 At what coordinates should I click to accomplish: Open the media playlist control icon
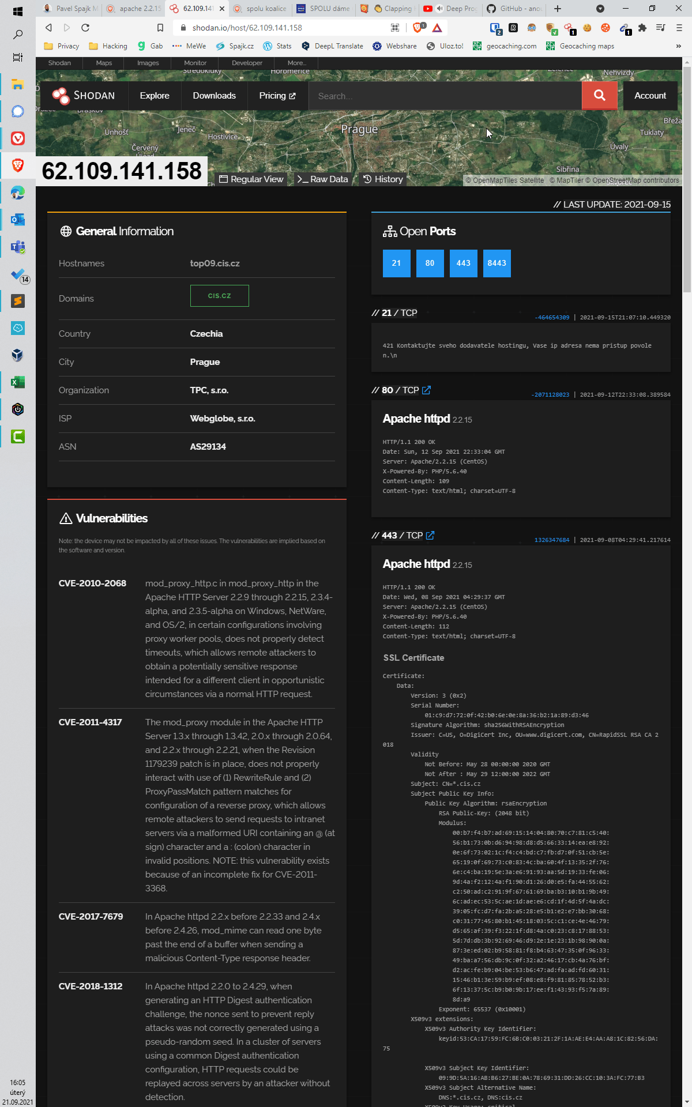click(x=661, y=28)
